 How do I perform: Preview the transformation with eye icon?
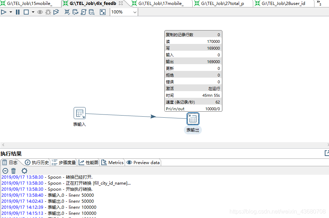click(x=40, y=12)
